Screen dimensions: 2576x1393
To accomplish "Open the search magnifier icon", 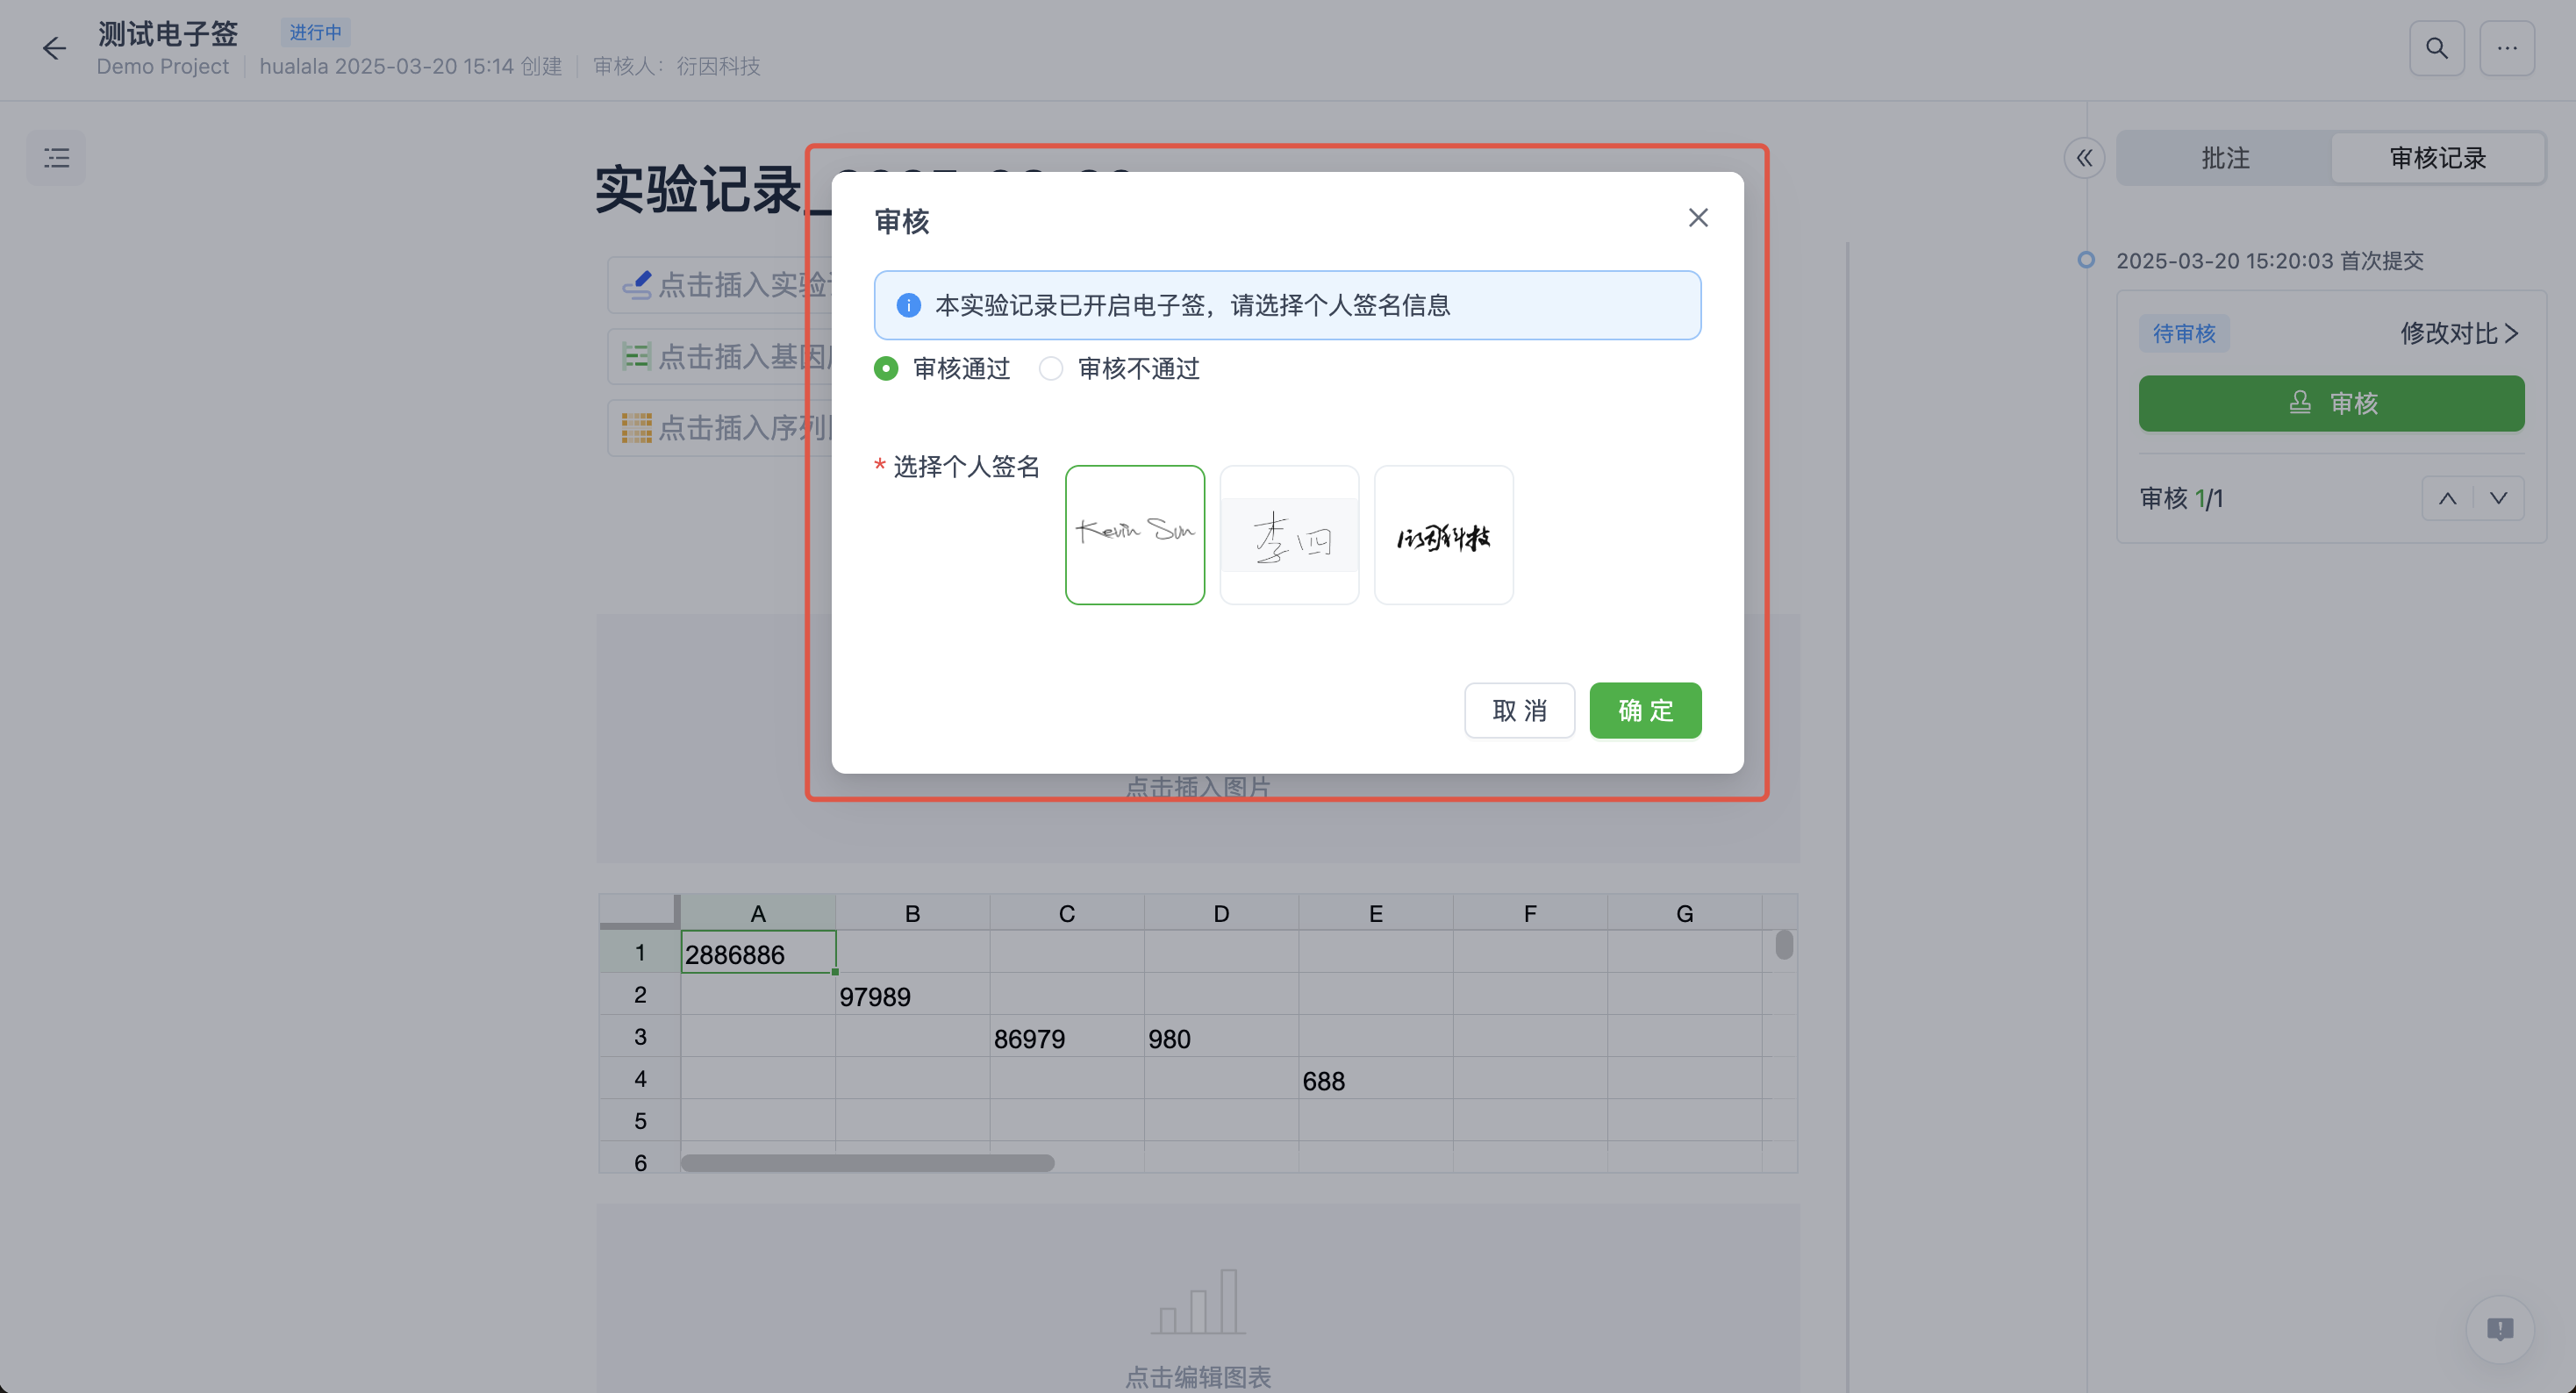I will pos(2436,48).
